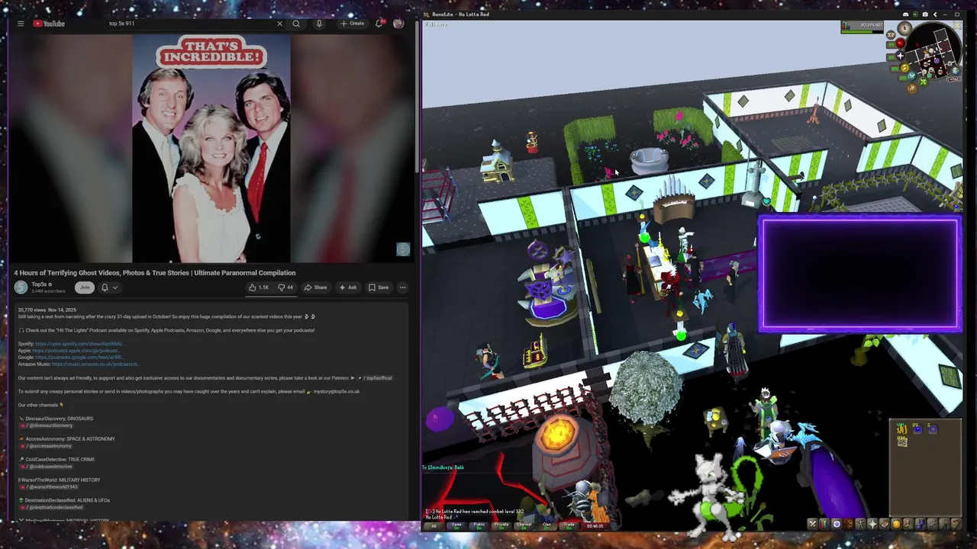Click the minimap in RuneLite
Image resolution: width=977 pixels, height=549 pixels.
933,50
